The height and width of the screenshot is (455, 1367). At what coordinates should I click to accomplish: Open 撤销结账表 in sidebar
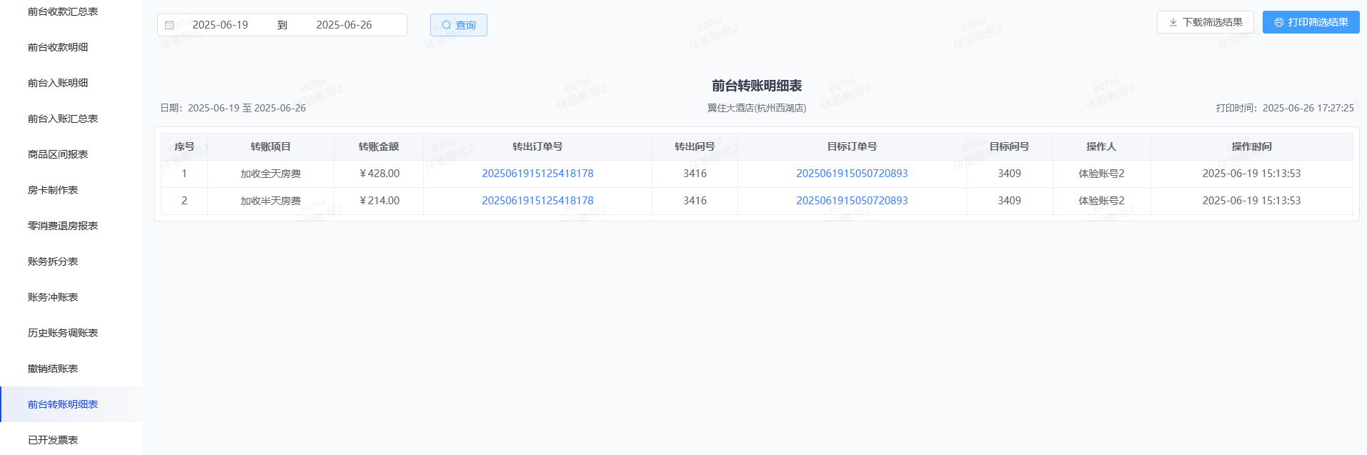[x=53, y=369]
